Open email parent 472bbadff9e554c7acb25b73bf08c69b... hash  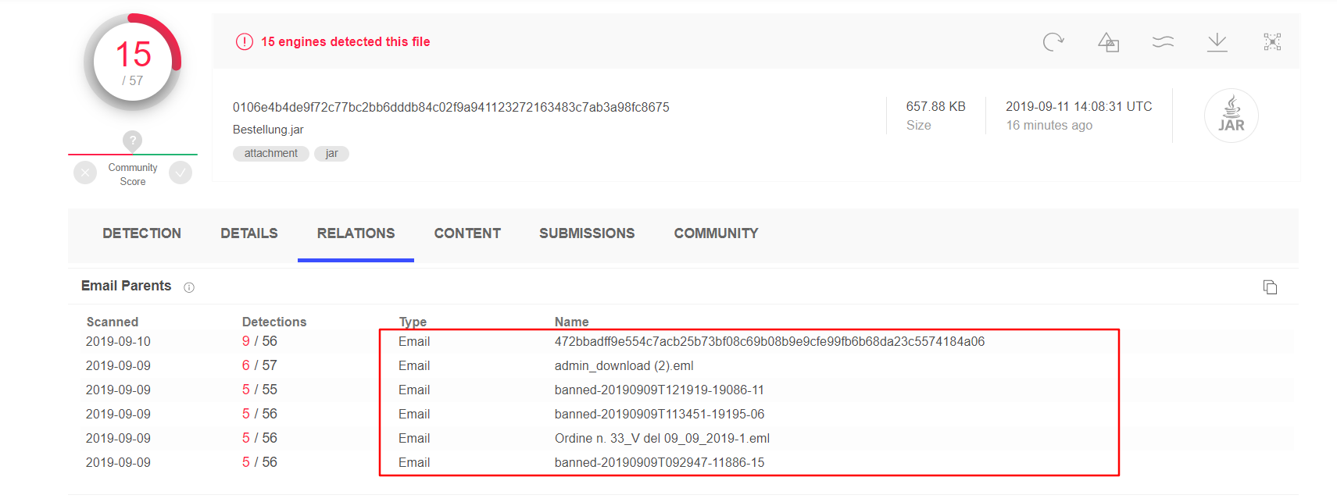click(x=770, y=342)
